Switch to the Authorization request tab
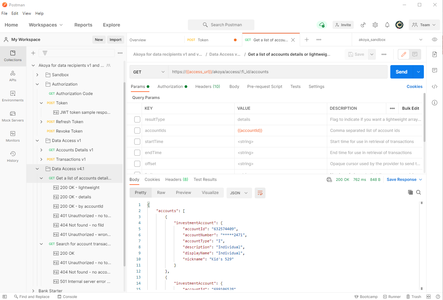The height and width of the screenshot is (300, 443). 173,87
